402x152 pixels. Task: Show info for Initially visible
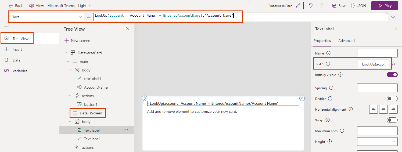click(x=340, y=75)
